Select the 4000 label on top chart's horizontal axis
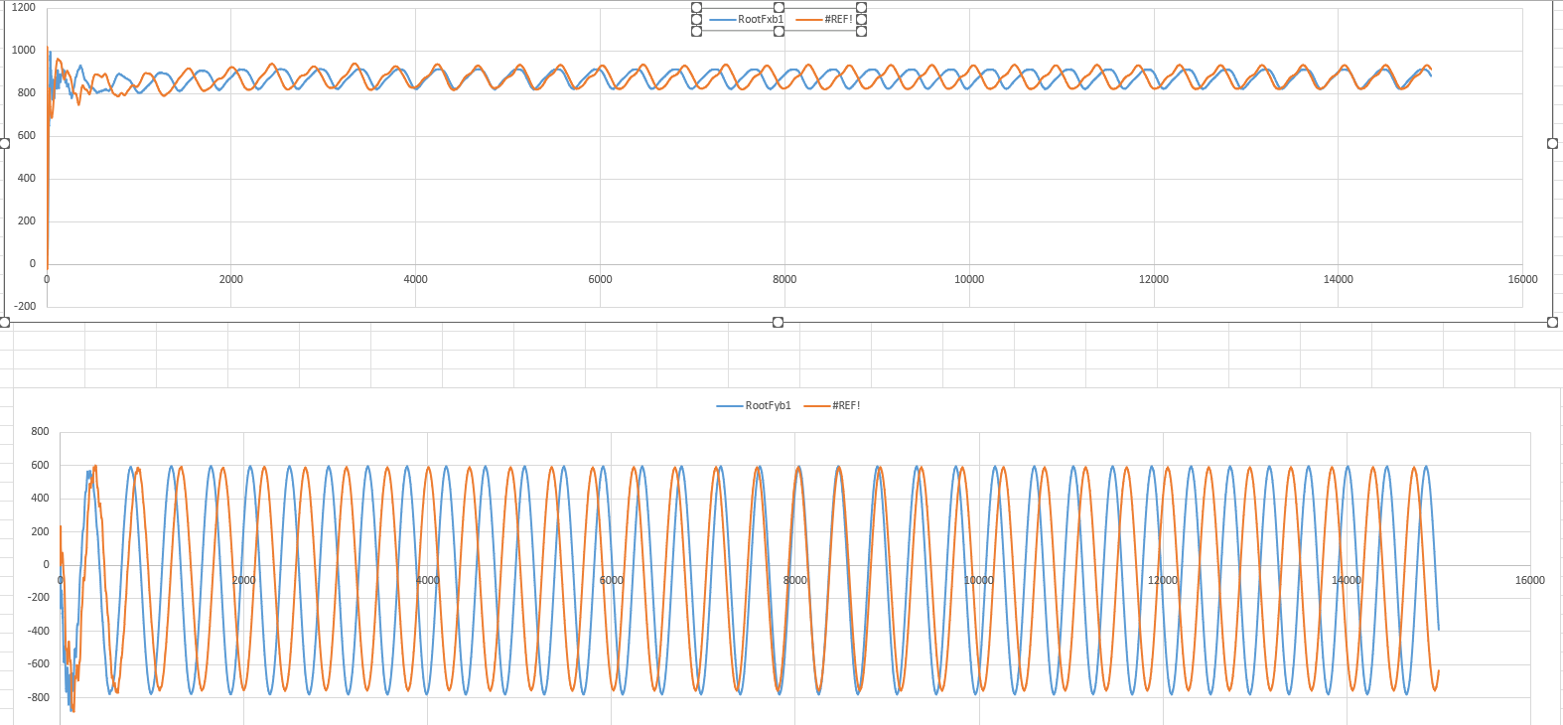This screenshot has width=1563, height=725. pos(416,279)
